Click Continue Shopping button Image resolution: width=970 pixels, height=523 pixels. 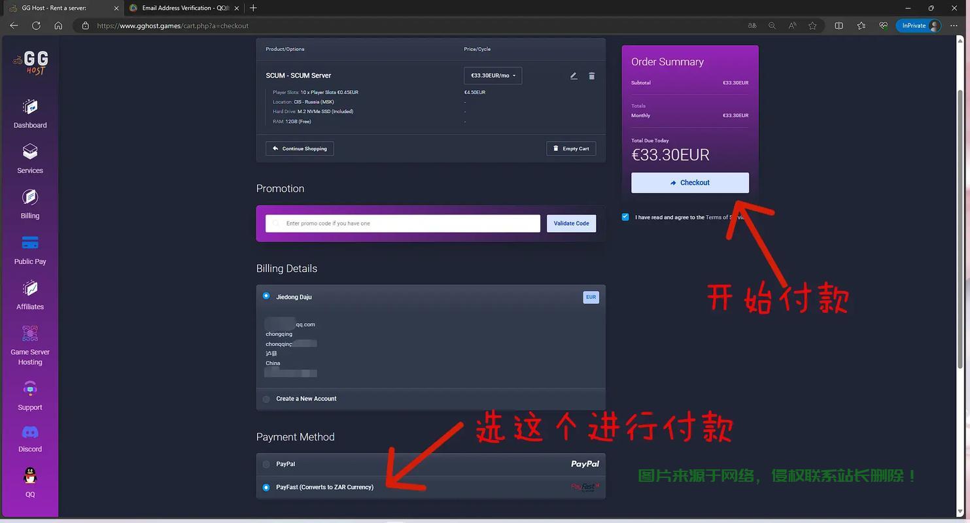(x=300, y=148)
